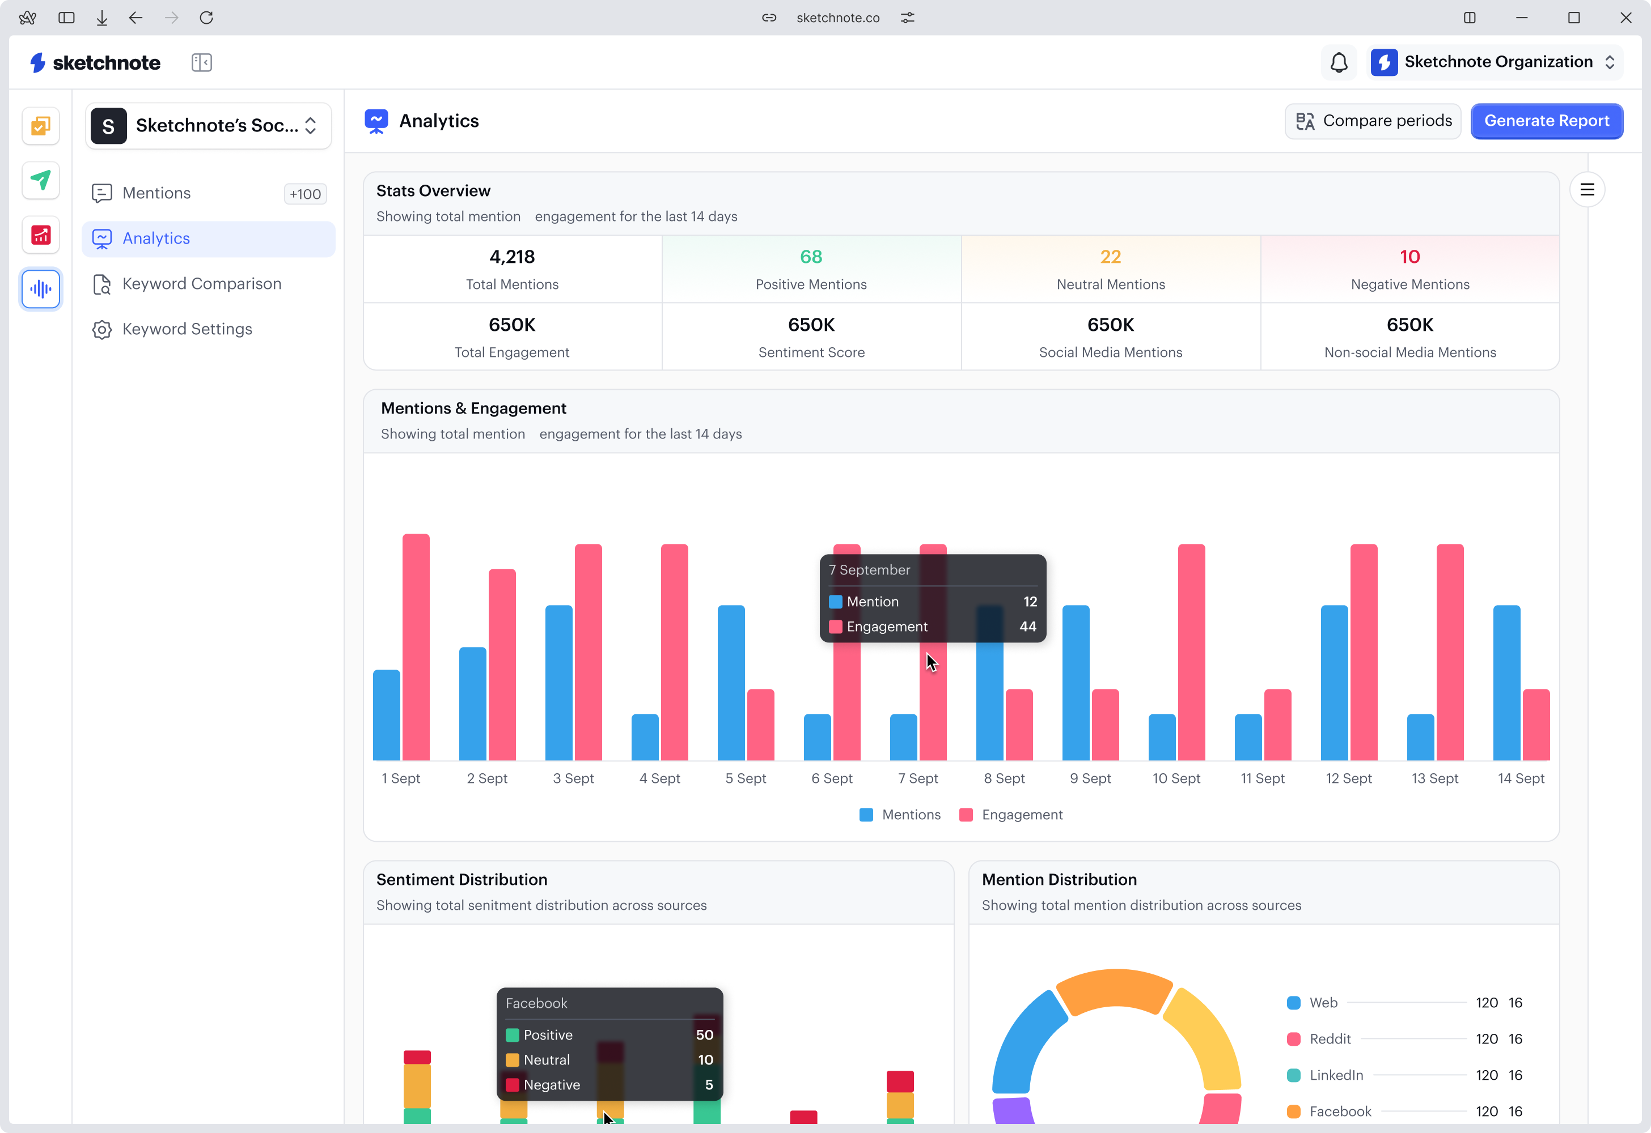Open the red chart app icon
1651x1133 pixels.
41,235
